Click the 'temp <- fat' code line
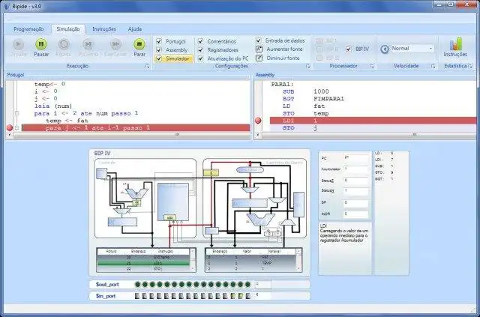This screenshot has height=317, width=480. coord(67,121)
